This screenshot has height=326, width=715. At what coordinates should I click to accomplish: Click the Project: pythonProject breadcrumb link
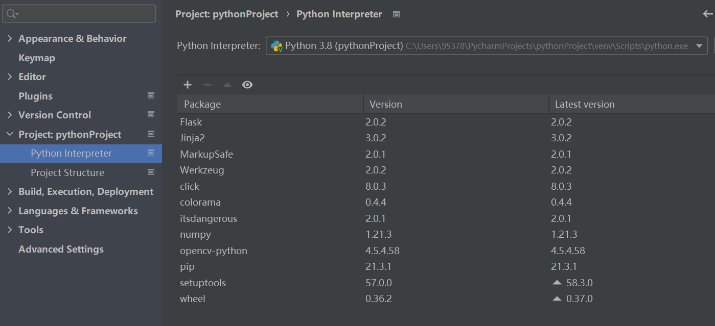[227, 14]
